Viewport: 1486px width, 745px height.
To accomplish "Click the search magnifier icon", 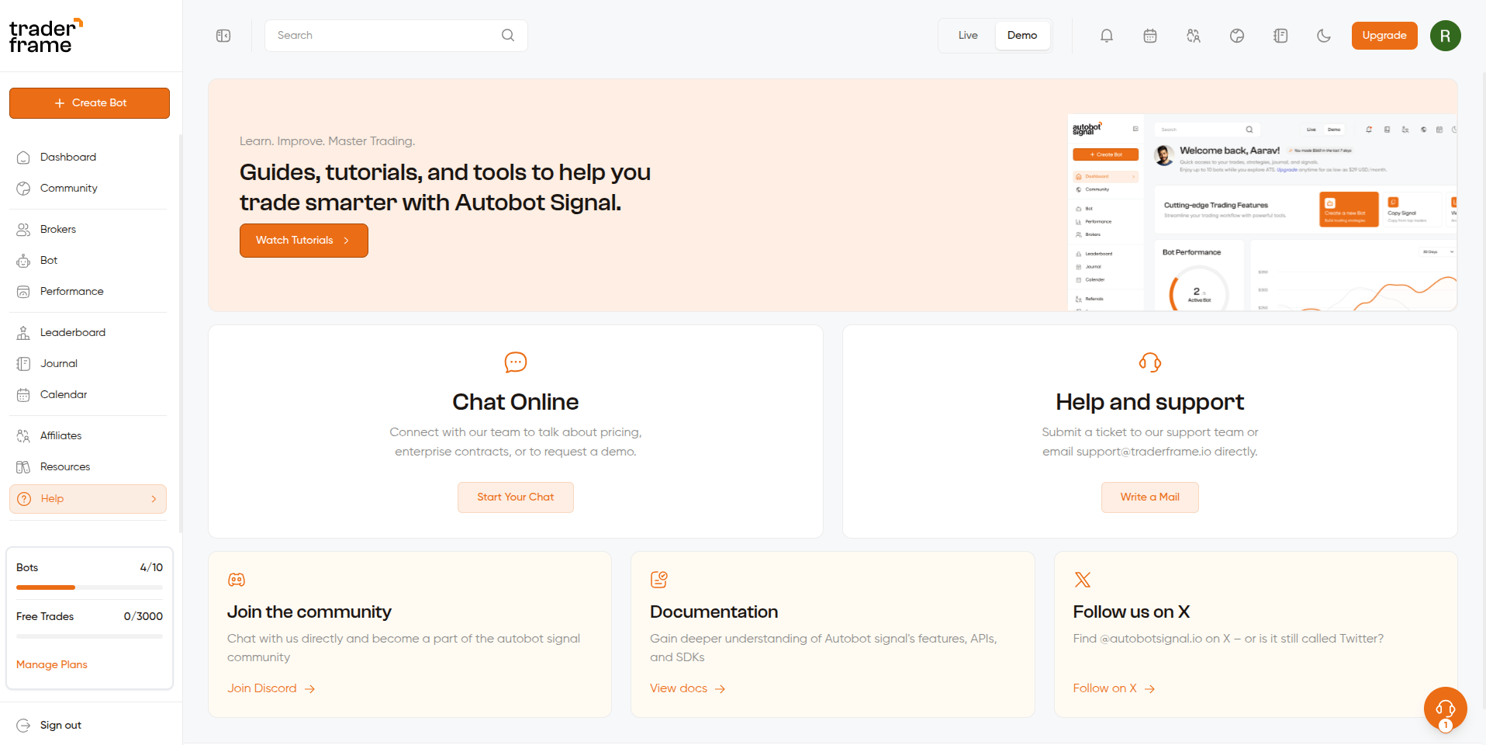I will pyautogui.click(x=508, y=35).
